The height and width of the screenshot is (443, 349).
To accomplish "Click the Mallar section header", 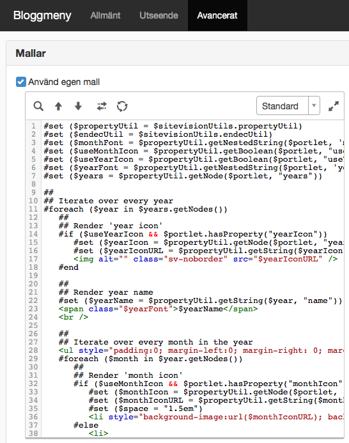I will 31,53.
